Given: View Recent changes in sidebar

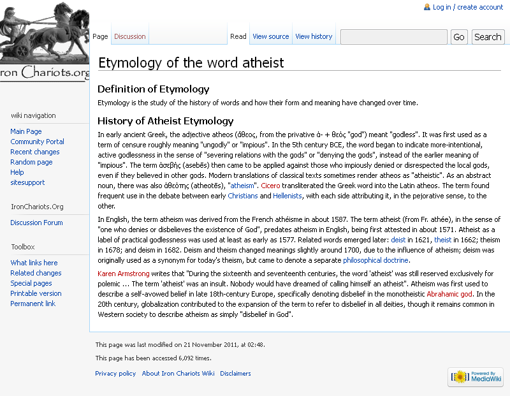Looking at the screenshot, I should pos(35,152).
